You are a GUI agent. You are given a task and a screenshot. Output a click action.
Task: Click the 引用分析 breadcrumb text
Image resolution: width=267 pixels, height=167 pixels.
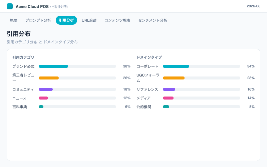60,7
